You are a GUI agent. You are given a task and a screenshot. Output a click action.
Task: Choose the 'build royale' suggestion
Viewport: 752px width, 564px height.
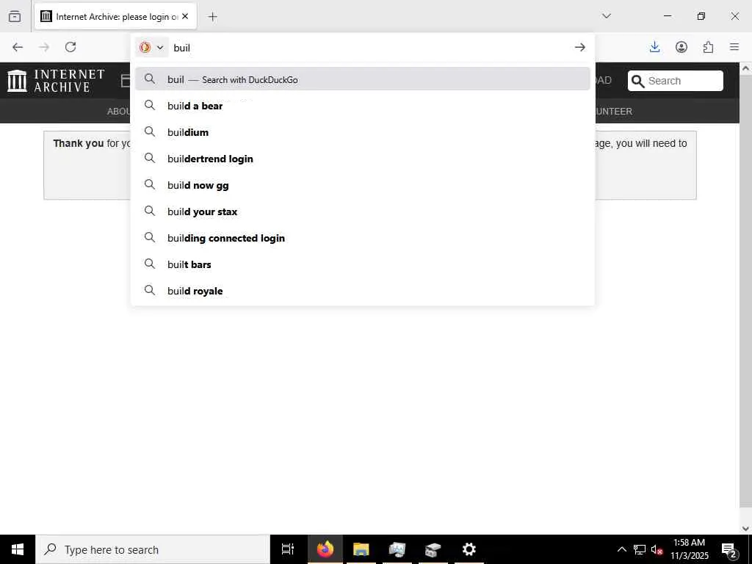pos(362,290)
